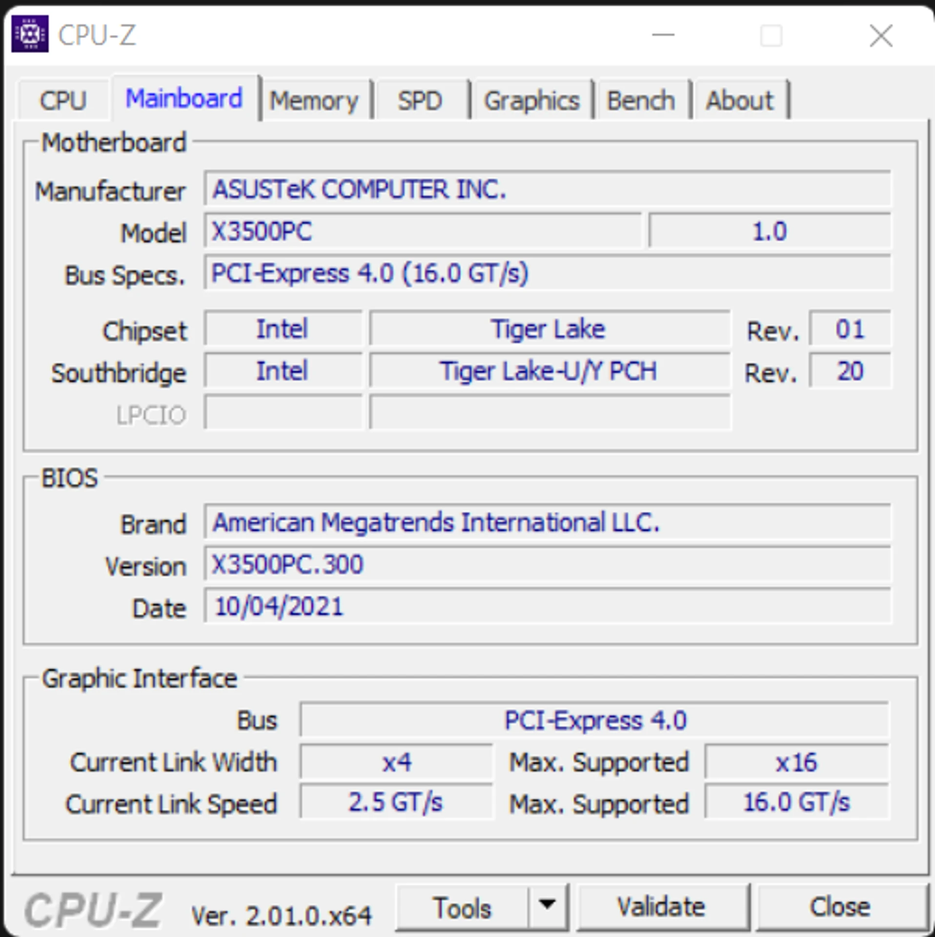
Task: Click the Ver. 2.01.0.x64 version text
Action: point(282,916)
